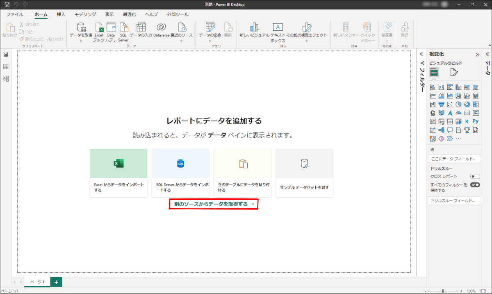Viewport: 492px width, 294px height.
Task: Expand the データを取得 dropdown
Action: pos(81,32)
